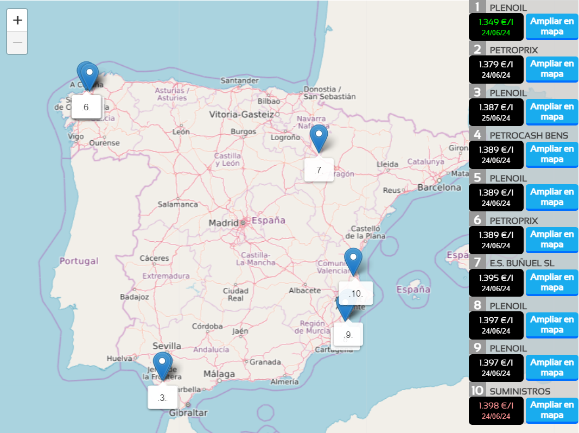Screen dimensions: 579x433
Task: Select the blue pin near Valencia
Action: (x=354, y=261)
